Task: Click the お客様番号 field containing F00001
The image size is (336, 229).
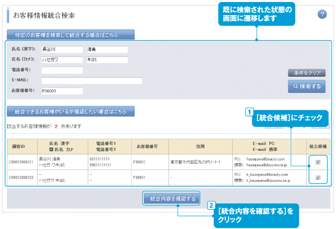Action: [x=62, y=91]
